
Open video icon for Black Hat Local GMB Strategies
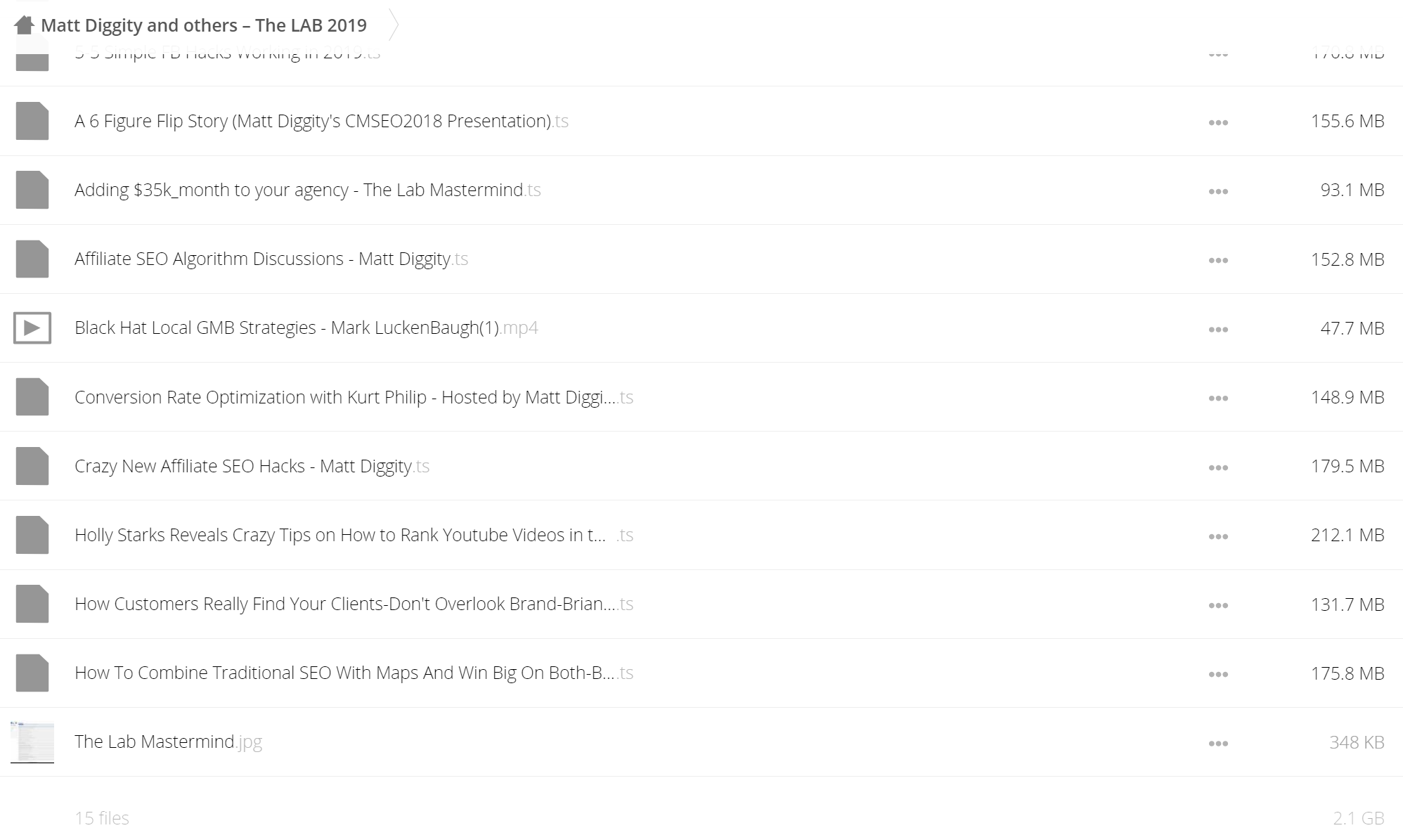pos(32,328)
